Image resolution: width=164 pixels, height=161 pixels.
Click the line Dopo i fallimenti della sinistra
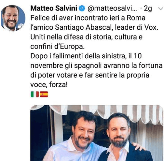point(78,56)
